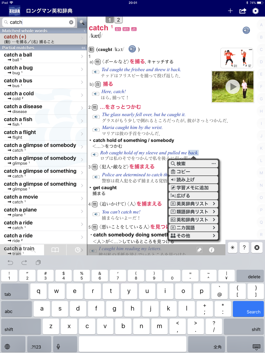Tap the left shift key

click(21, 326)
